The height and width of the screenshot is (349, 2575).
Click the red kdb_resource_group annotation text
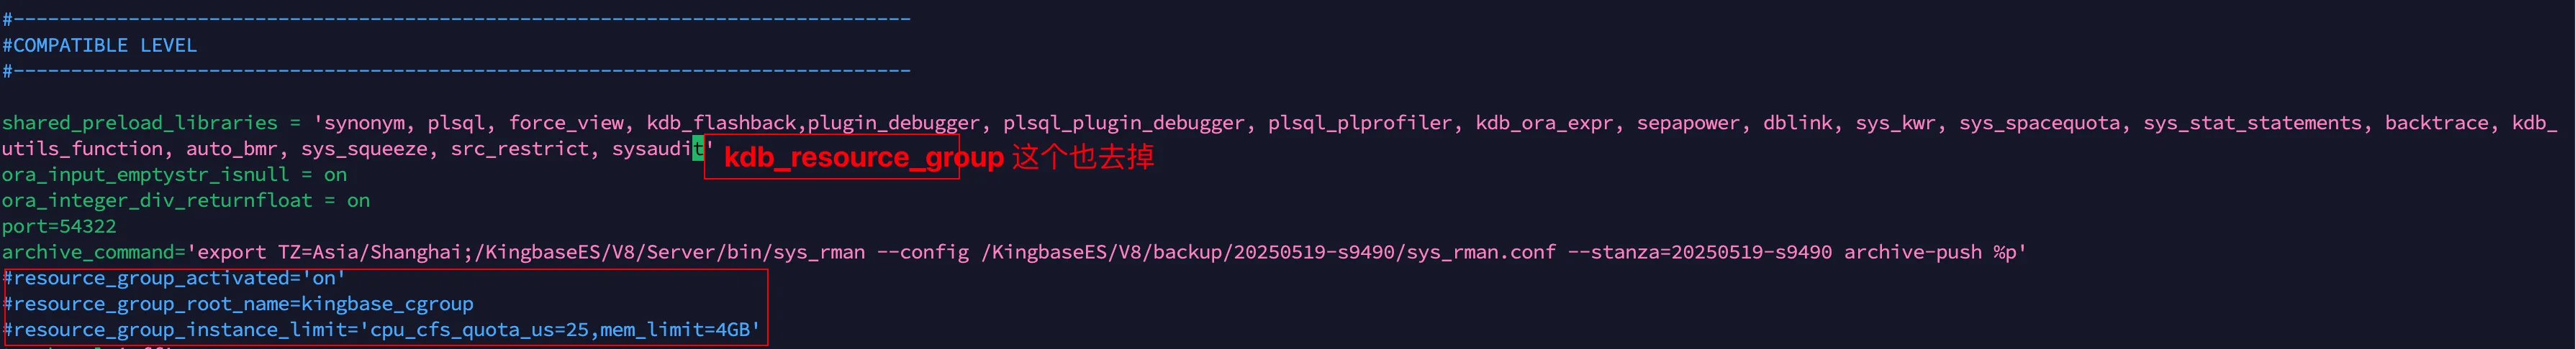click(864, 157)
